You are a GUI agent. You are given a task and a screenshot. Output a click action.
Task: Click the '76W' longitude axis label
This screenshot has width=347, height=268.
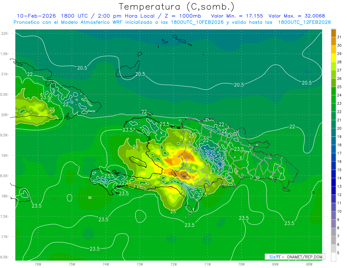pos(38,264)
